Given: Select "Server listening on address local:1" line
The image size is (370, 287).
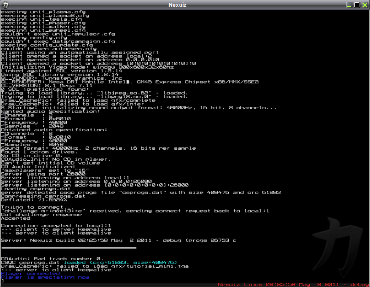Looking at the screenshot, I should (65, 178).
